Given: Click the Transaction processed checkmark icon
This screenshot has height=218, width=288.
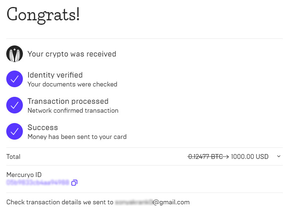Looking at the screenshot, I should click(15, 105).
